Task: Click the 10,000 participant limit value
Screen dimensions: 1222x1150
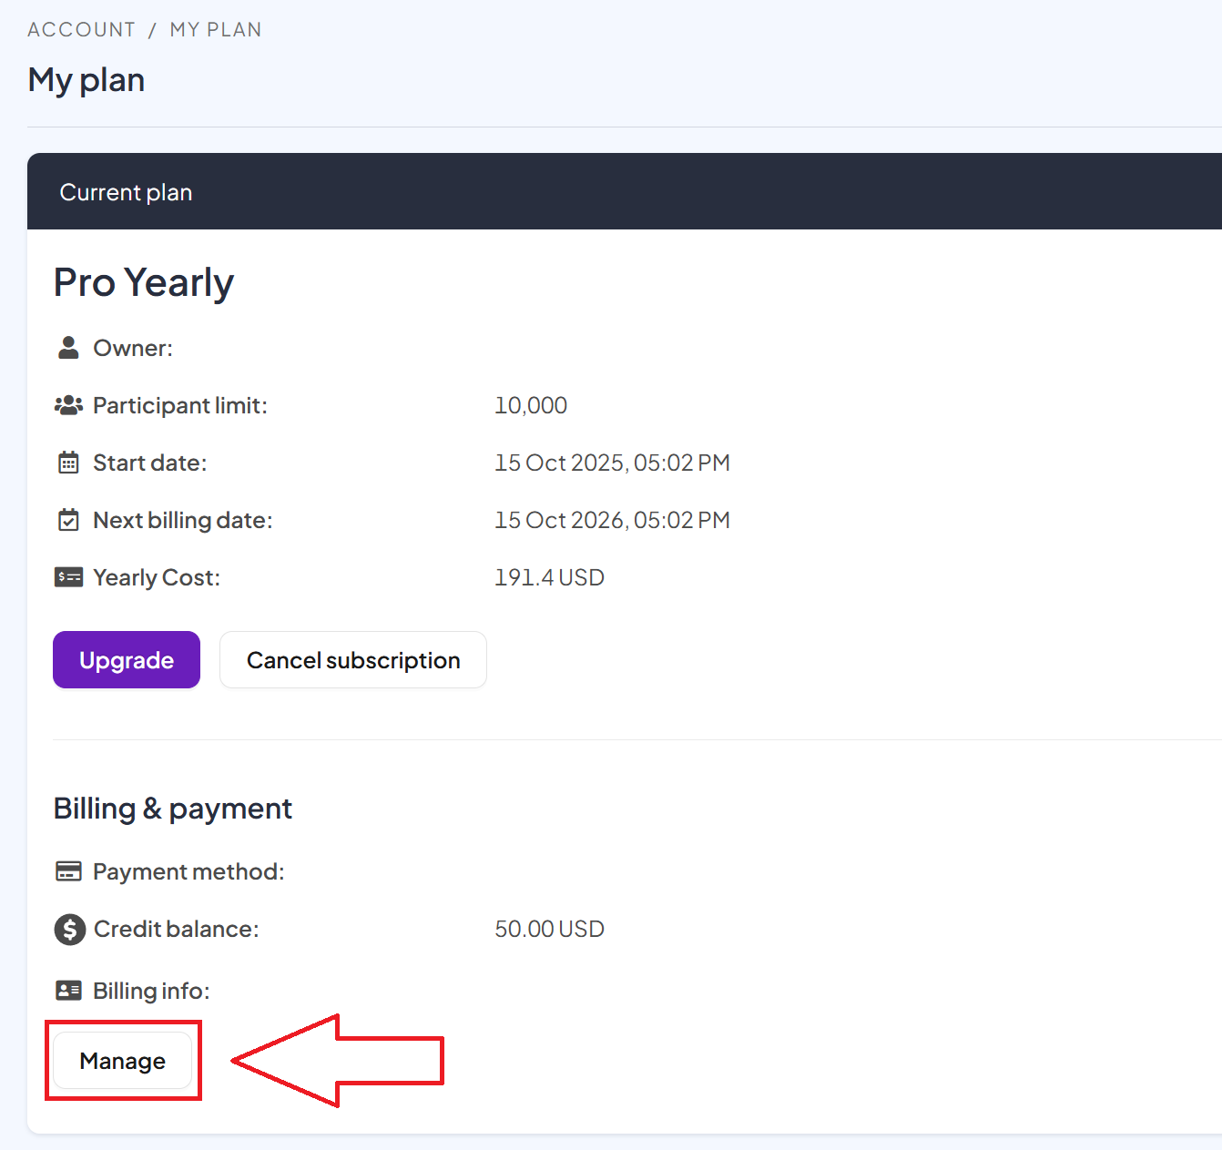Action: (531, 405)
